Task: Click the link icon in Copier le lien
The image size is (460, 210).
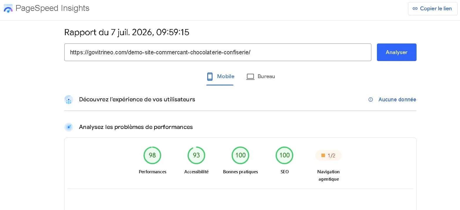Action: pyautogui.click(x=415, y=9)
